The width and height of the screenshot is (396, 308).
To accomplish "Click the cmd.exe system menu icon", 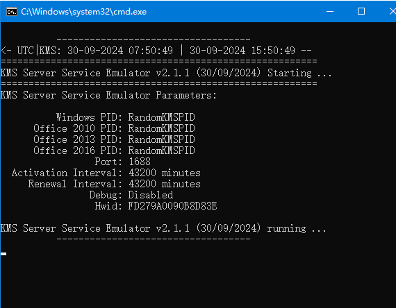I will [12, 12].
